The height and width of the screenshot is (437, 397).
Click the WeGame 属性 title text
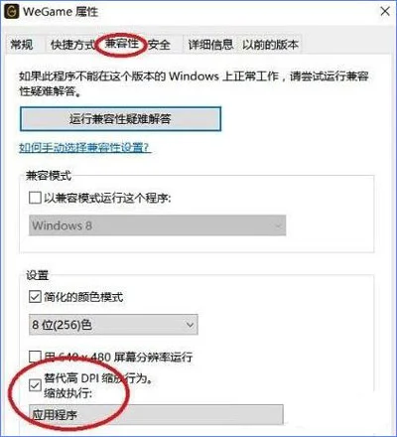(x=61, y=12)
